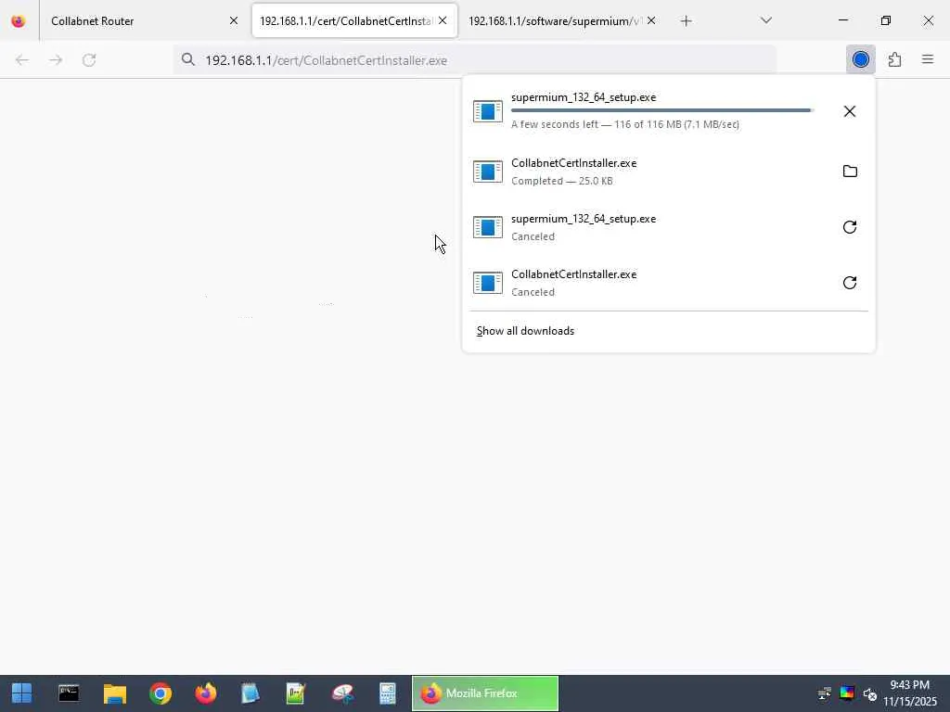Image resolution: width=950 pixels, height=712 pixels.
Task: Open File Explorer from the taskbar
Action: 114,693
